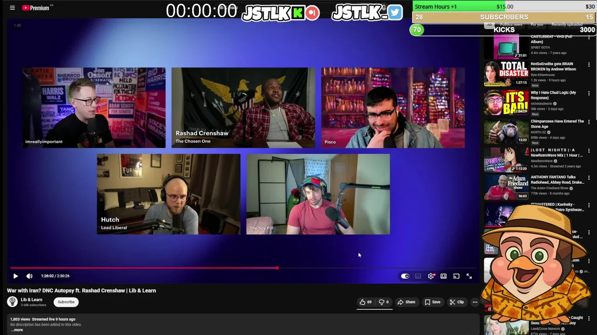
Task: Cast the video with the cast icon
Action: (456, 276)
